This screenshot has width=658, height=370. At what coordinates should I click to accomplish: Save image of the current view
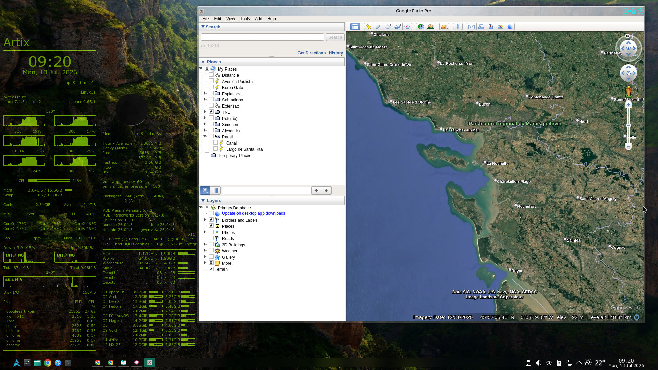(491, 27)
